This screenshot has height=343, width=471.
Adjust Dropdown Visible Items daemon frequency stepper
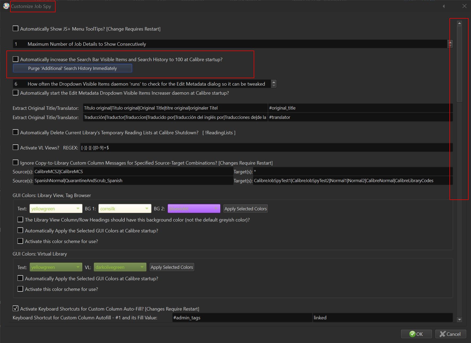[274, 84]
